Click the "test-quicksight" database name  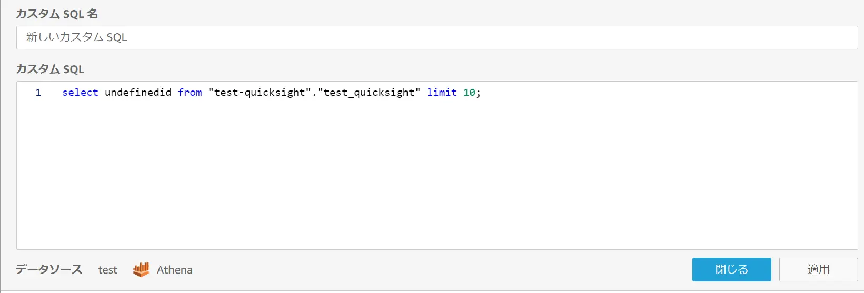260,93
